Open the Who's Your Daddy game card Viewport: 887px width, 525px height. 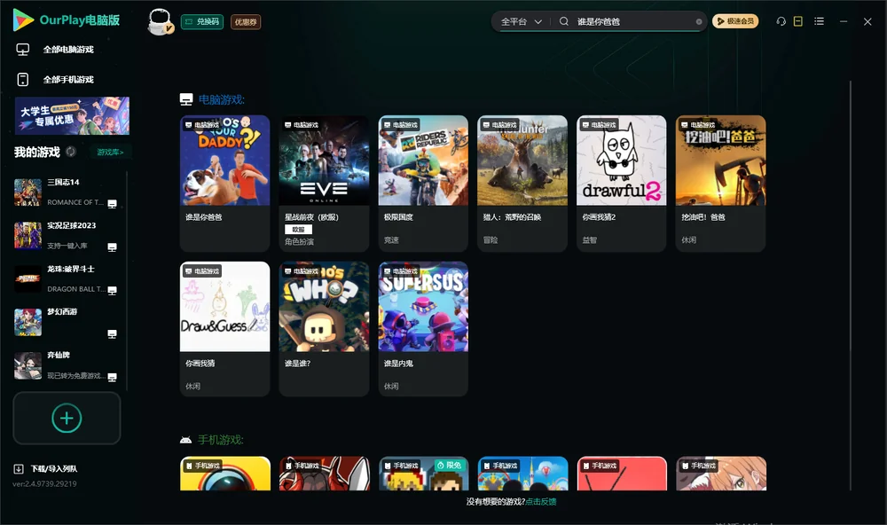[x=224, y=184]
